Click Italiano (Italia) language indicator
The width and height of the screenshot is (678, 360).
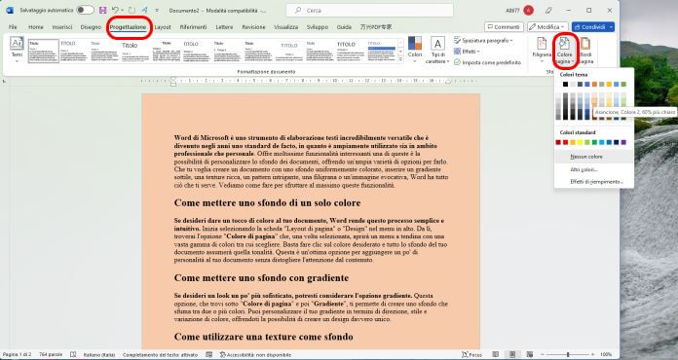(x=99, y=354)
